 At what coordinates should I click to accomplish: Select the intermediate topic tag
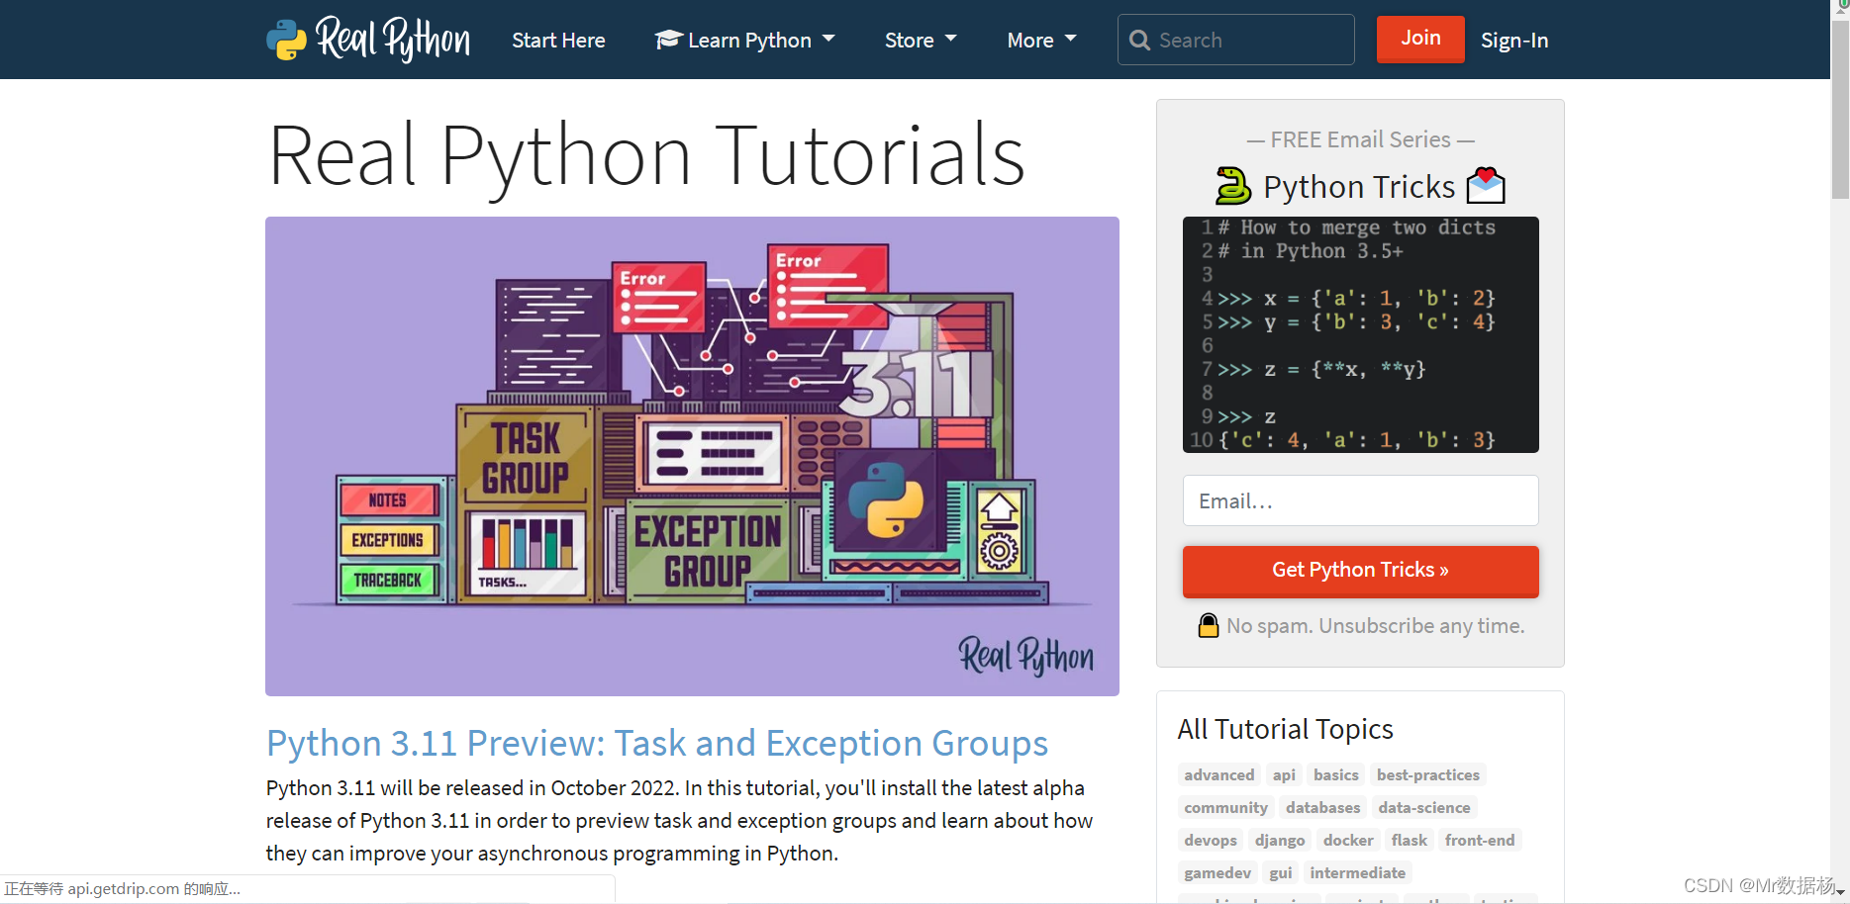(x=1358, y=873)
